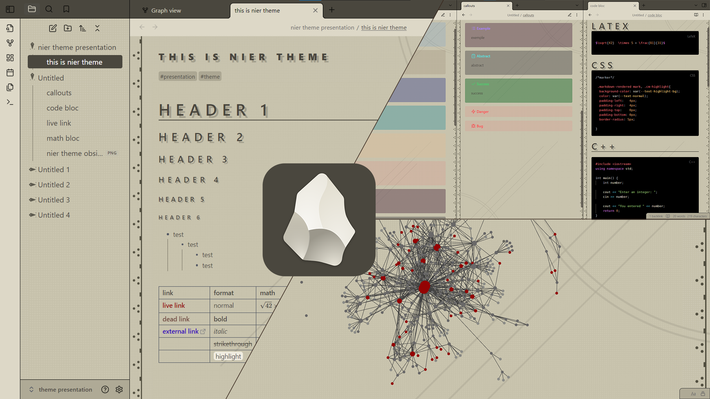710x399 pixels.
Task: Change the file explorer sort order
Action: [x=82, y=28]
